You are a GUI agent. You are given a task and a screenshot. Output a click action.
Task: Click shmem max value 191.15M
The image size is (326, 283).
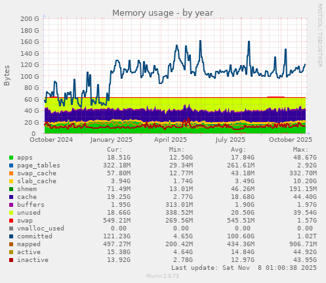(x=303, y=189)
